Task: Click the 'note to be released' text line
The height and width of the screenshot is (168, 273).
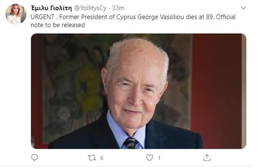Action: pos(58,25)
